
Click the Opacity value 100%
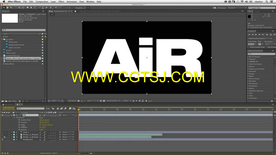coord(41,130)
